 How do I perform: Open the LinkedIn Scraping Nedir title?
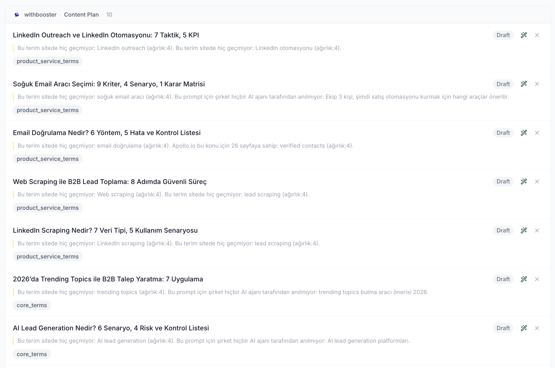105,230
